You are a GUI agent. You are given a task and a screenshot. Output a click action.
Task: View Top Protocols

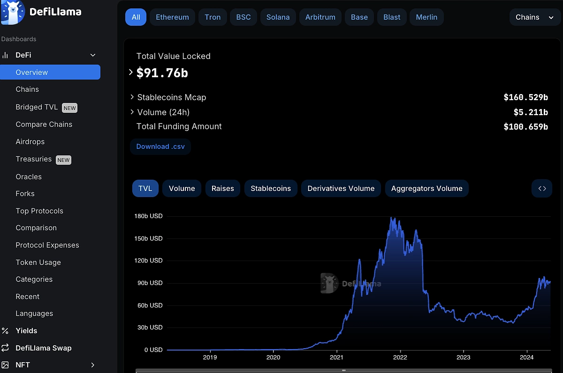(x=39, y=211)
